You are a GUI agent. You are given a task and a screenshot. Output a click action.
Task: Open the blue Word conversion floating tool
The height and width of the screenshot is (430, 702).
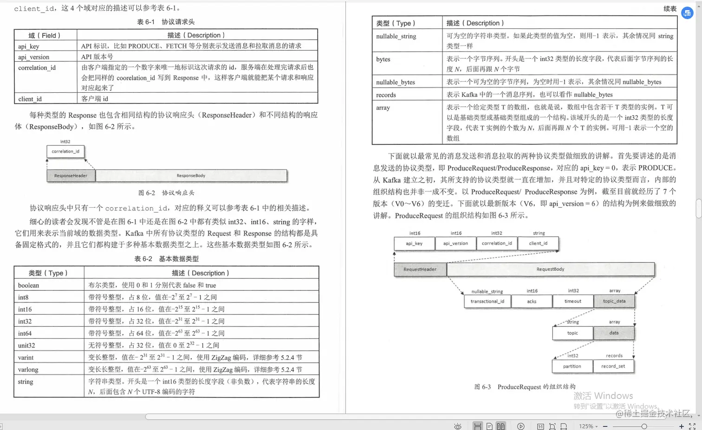(687, 13)
